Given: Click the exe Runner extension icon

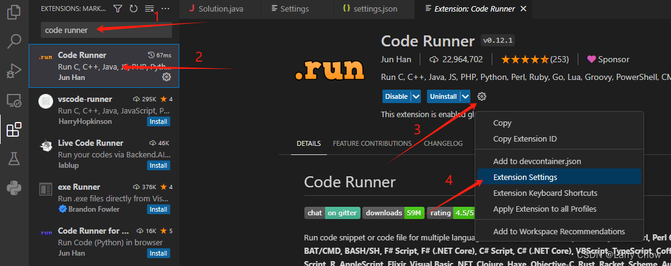Looking at the screenshot, I should [45, 189].
